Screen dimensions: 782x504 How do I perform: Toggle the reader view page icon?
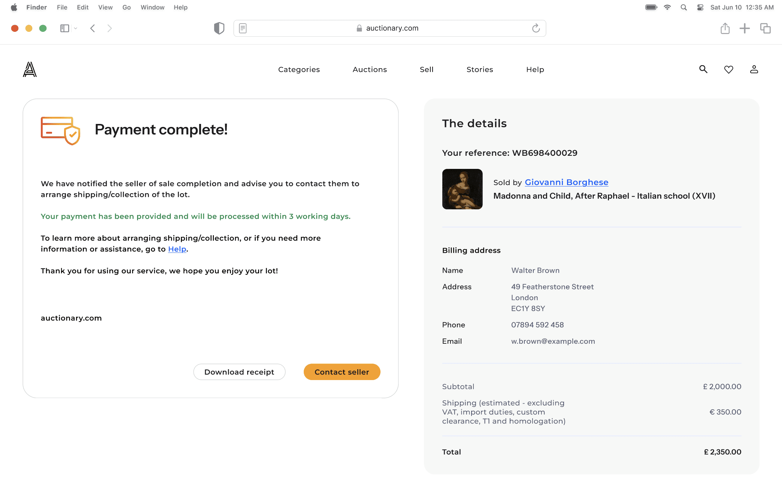pyautogui.click(x=243, y=28)
